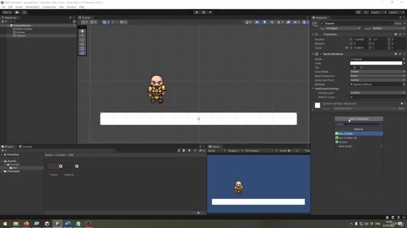Open the Component menu
Image resolution: width=407 pixels, height=228 pixels.
pos(49,7)
